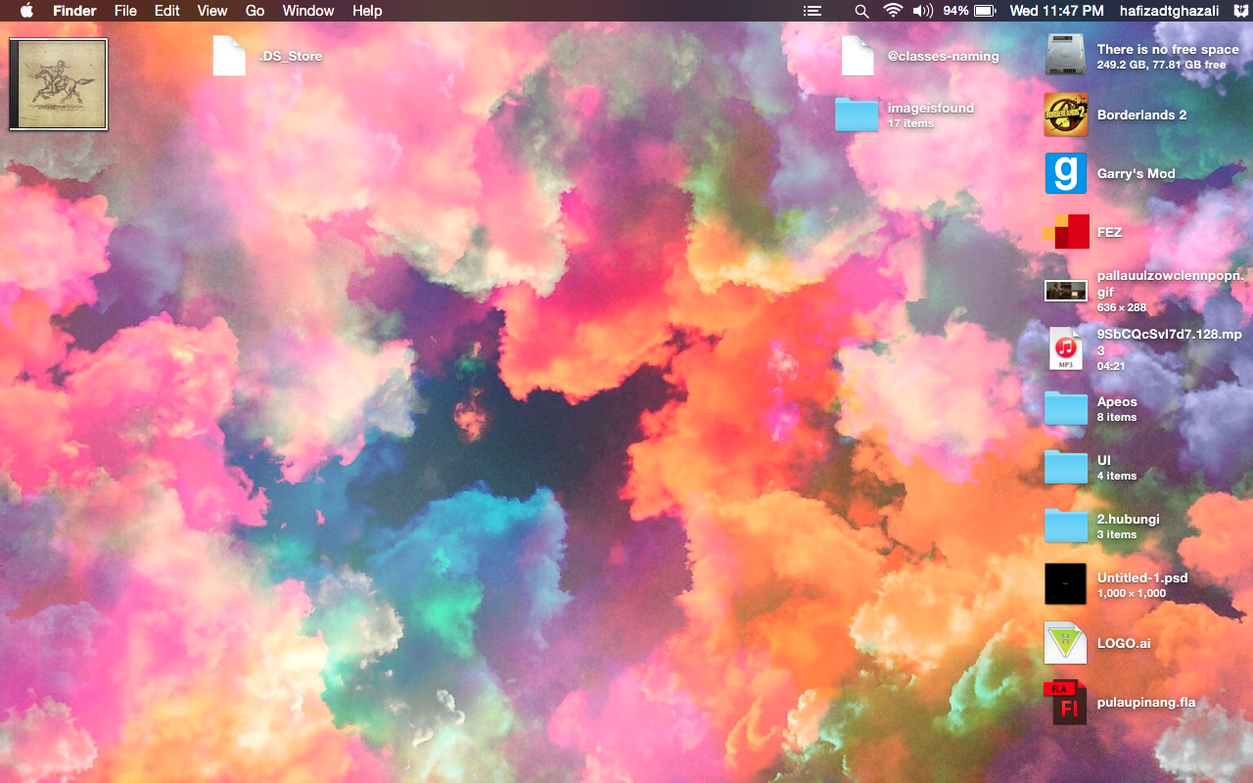Click the Garry's Mod desktop icon

[x=1065, y=173]
